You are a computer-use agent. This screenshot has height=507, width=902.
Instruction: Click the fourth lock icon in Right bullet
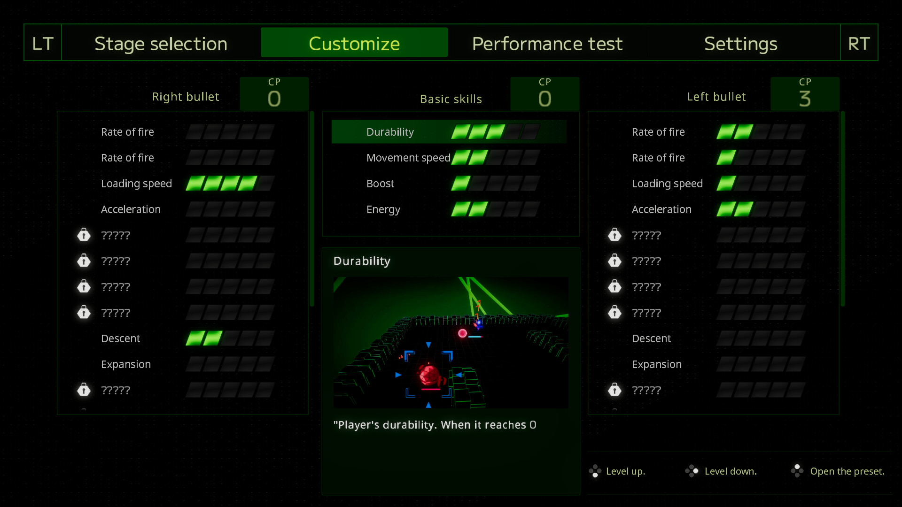coord(84,312)
